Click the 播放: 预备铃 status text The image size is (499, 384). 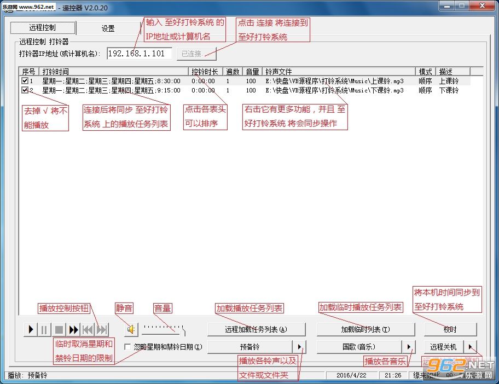(27, 375)
